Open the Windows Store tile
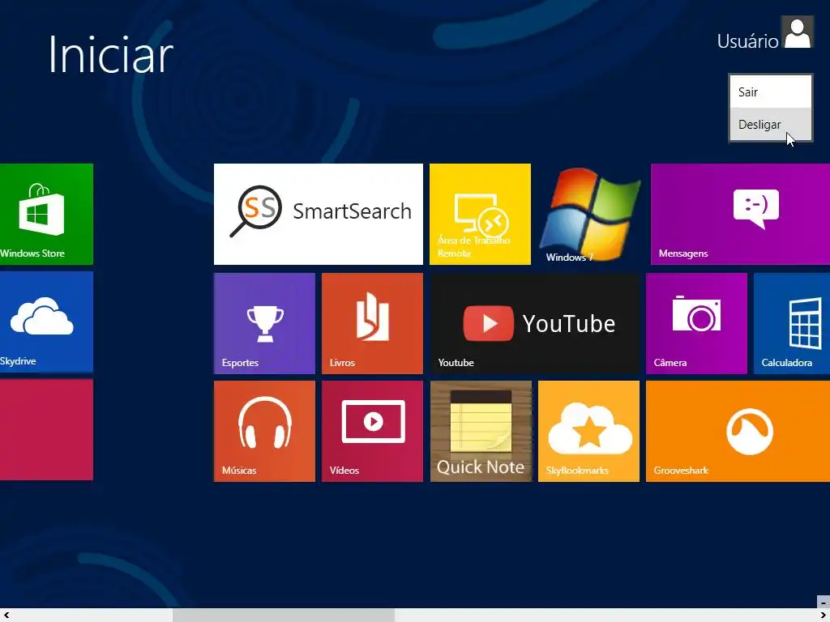The image size is (830, 622). click(46, 214)
